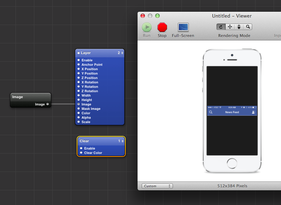281x205 pixels.
Task: Change the Clear patch order stepper
Action: click(x=122, y=141)
